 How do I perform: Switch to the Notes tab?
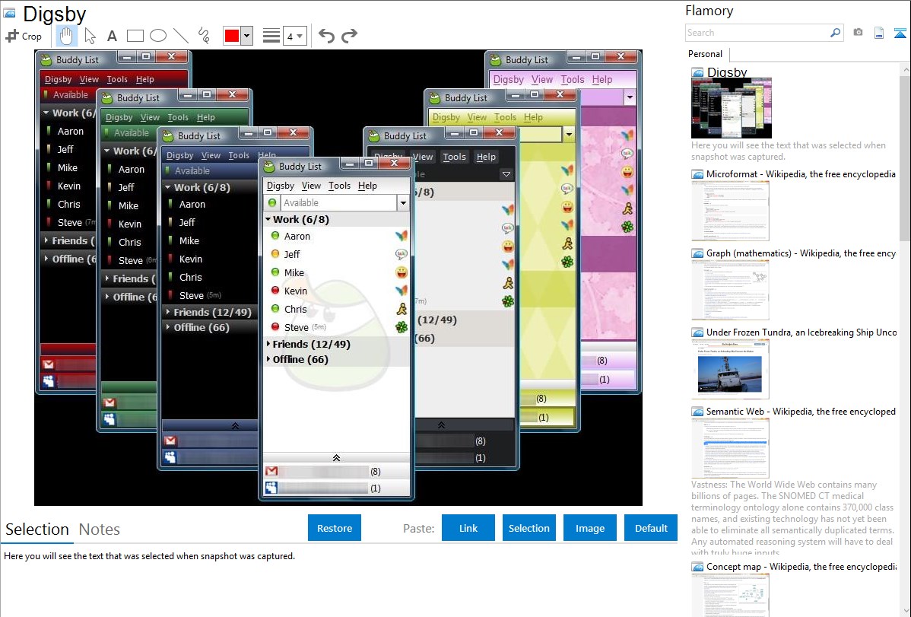100,530
